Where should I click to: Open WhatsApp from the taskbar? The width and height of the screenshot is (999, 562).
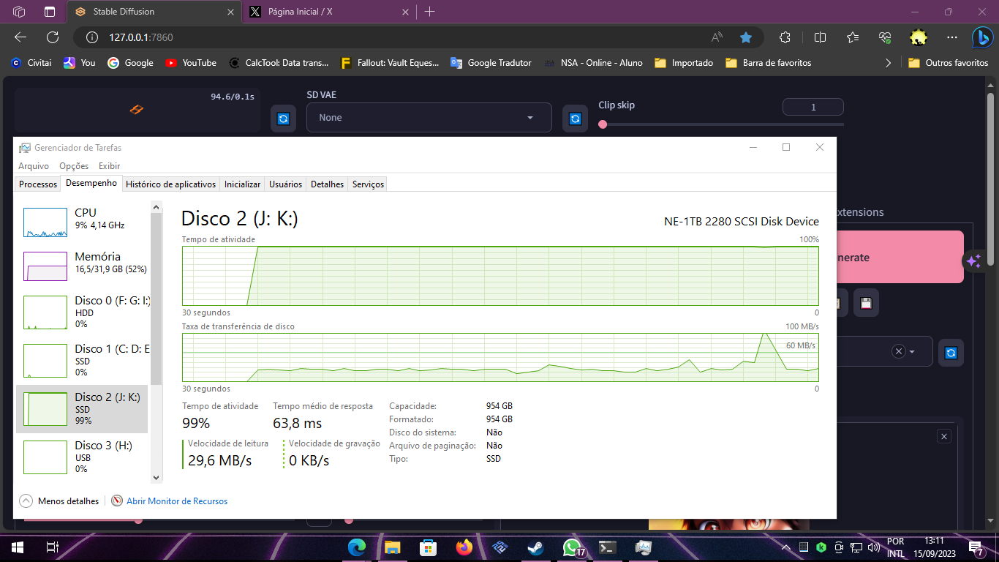coord(572,547)
